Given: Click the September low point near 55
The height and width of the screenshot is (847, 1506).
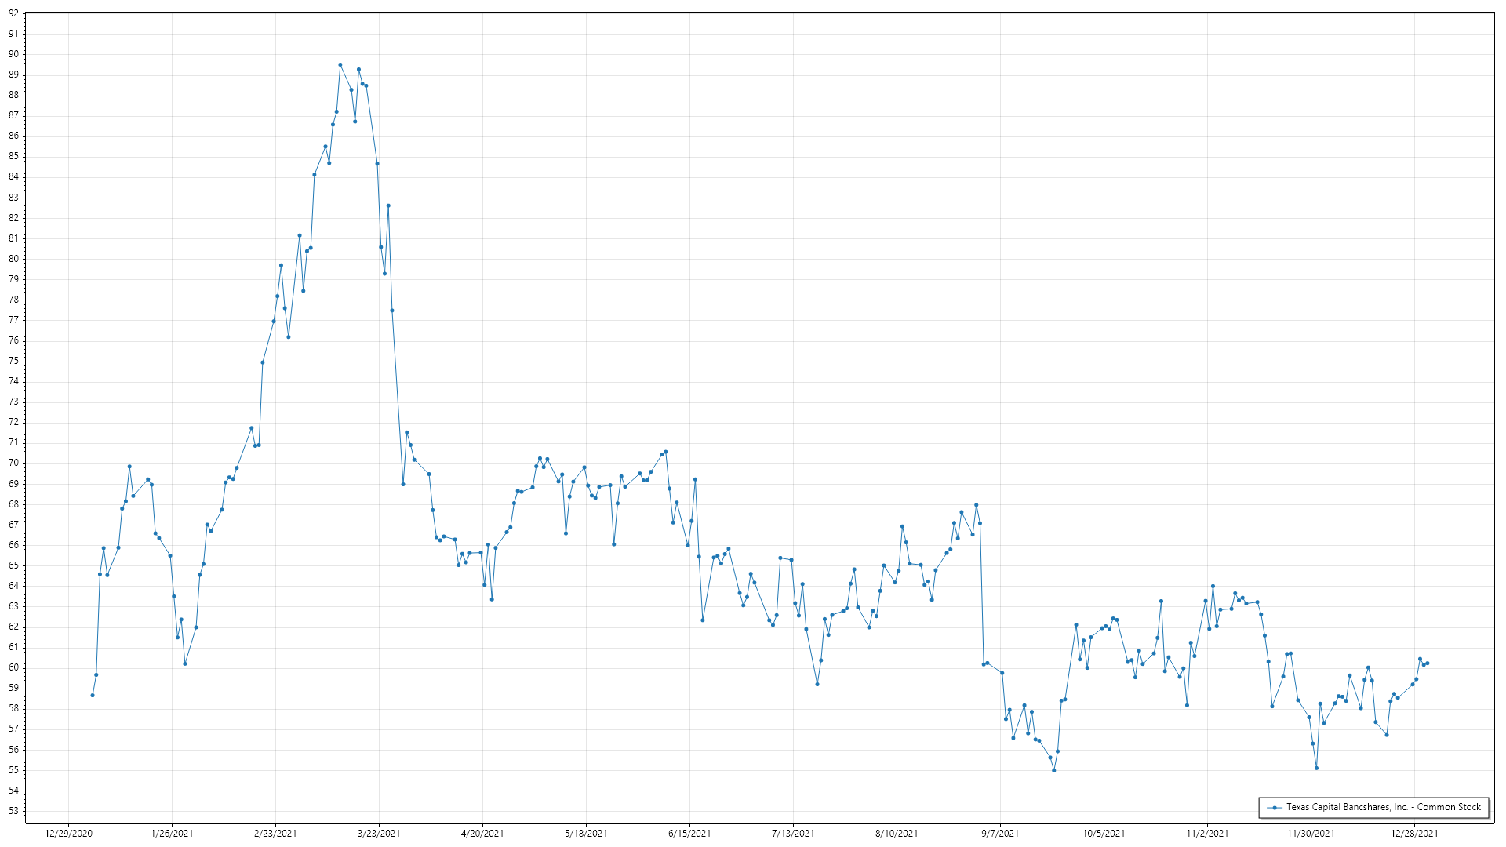Looking at the screenshot, I should pos(1053,770).
